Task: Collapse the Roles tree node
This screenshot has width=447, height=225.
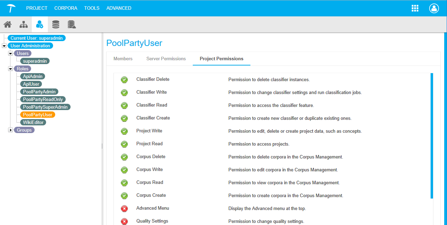Action: click(x=10, y=69)
